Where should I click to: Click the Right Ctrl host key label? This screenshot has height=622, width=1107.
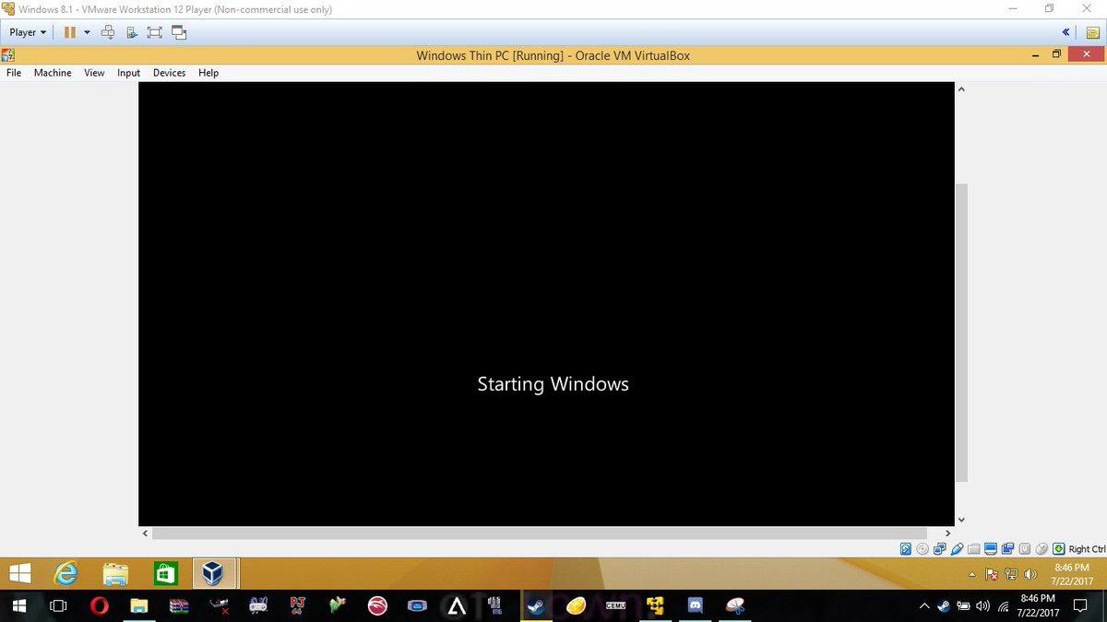click(x=1087, y=549)
